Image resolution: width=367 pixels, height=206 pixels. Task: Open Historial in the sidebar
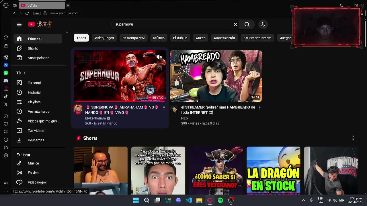tap(38, 92)
